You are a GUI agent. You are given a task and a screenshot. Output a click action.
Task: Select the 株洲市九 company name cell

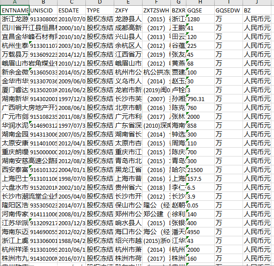(15, 258)
